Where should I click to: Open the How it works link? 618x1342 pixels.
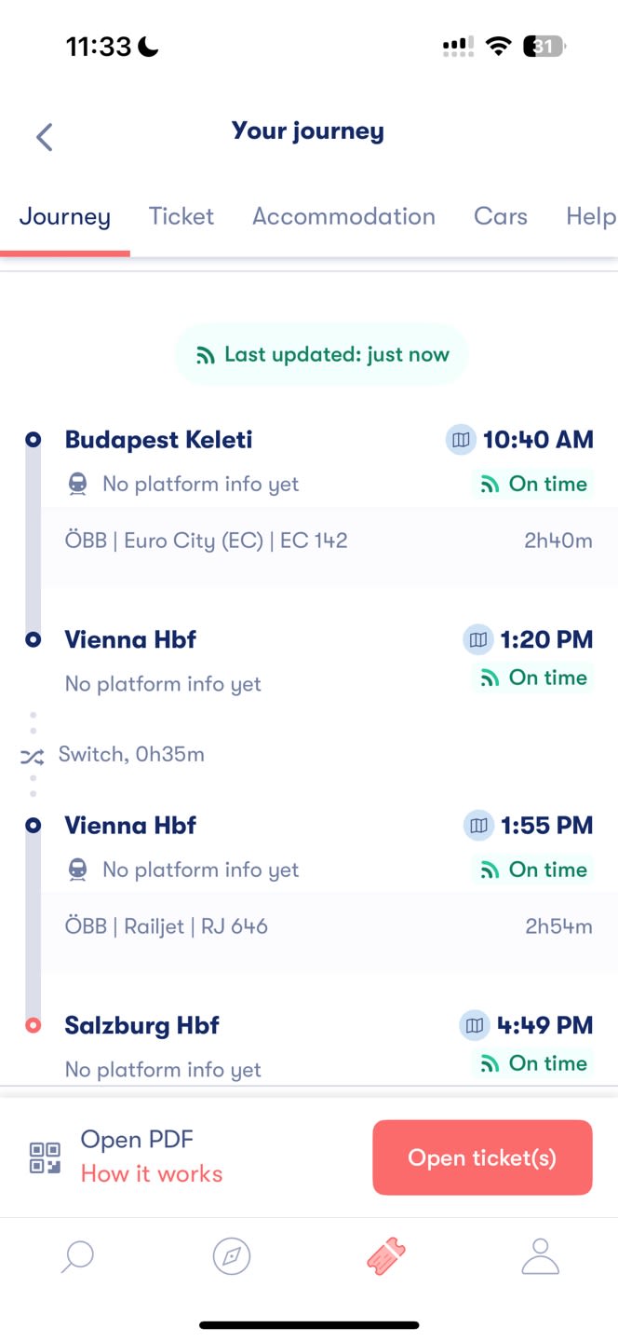(x=152, y=1173)
